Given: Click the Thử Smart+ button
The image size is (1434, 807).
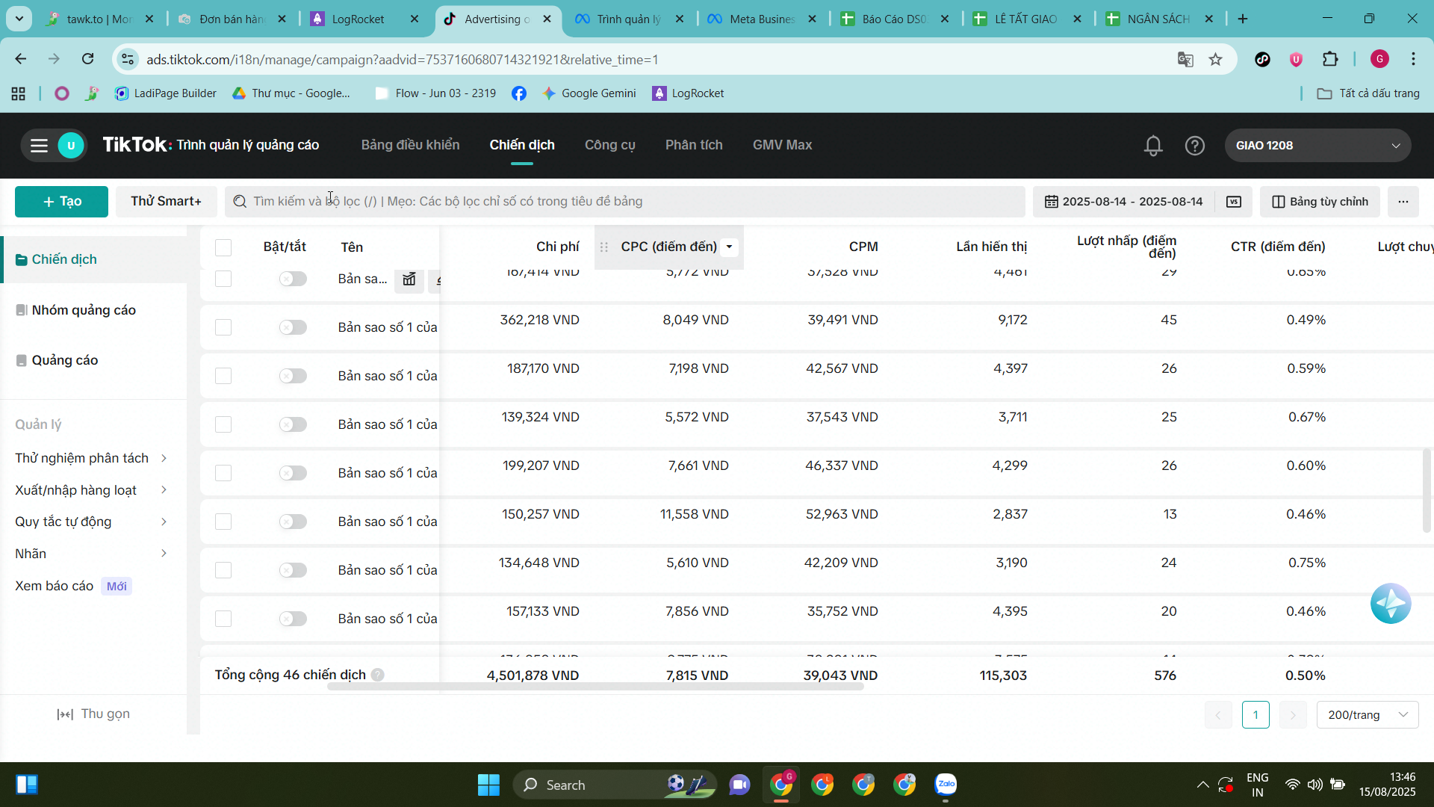Looking at the screenshot, I should [166, 202].
